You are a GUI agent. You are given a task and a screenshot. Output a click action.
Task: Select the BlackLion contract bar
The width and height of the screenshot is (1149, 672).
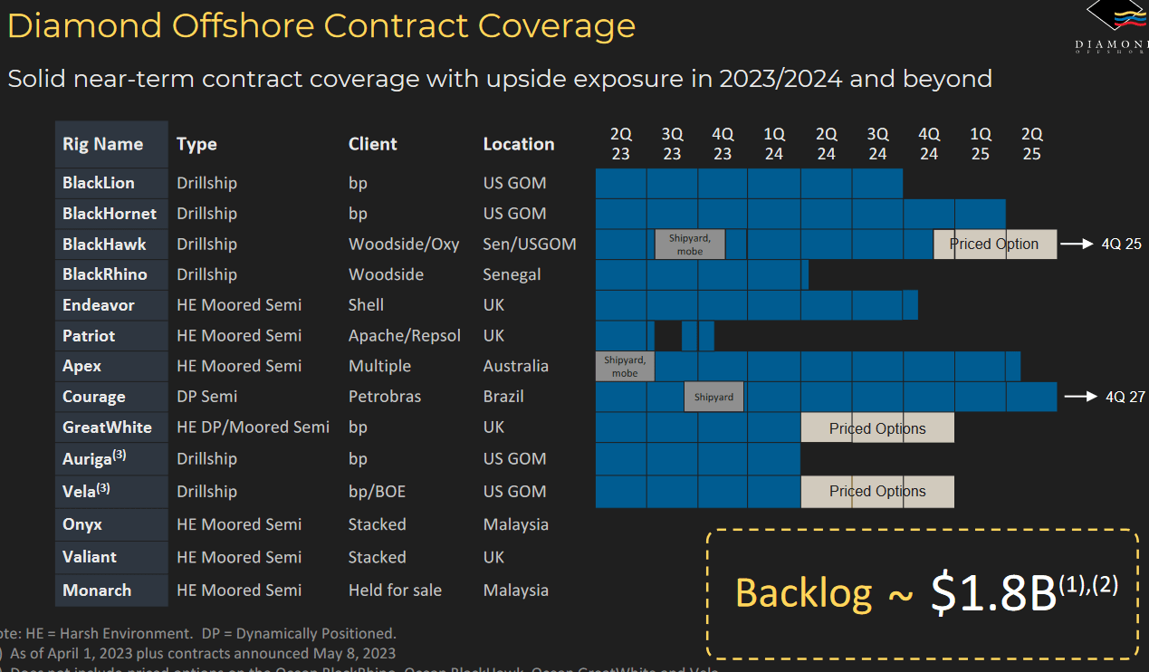click(x=747, y=183)
